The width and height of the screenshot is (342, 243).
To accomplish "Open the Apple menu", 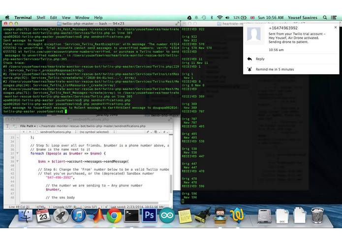I will (x=7, y=17).
